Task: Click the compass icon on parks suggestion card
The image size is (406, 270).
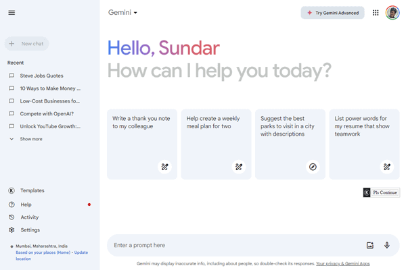Action: pos(313,167)
